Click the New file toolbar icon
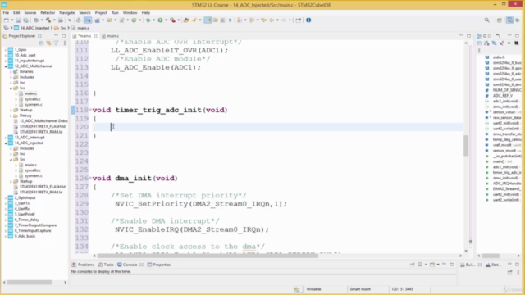525x295 pixels. [7, 20]
